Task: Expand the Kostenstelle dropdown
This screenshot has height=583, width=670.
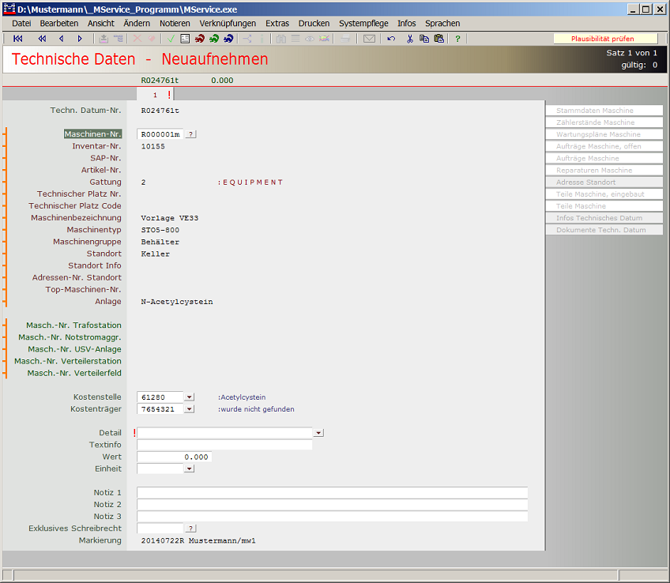Action: 189,397
